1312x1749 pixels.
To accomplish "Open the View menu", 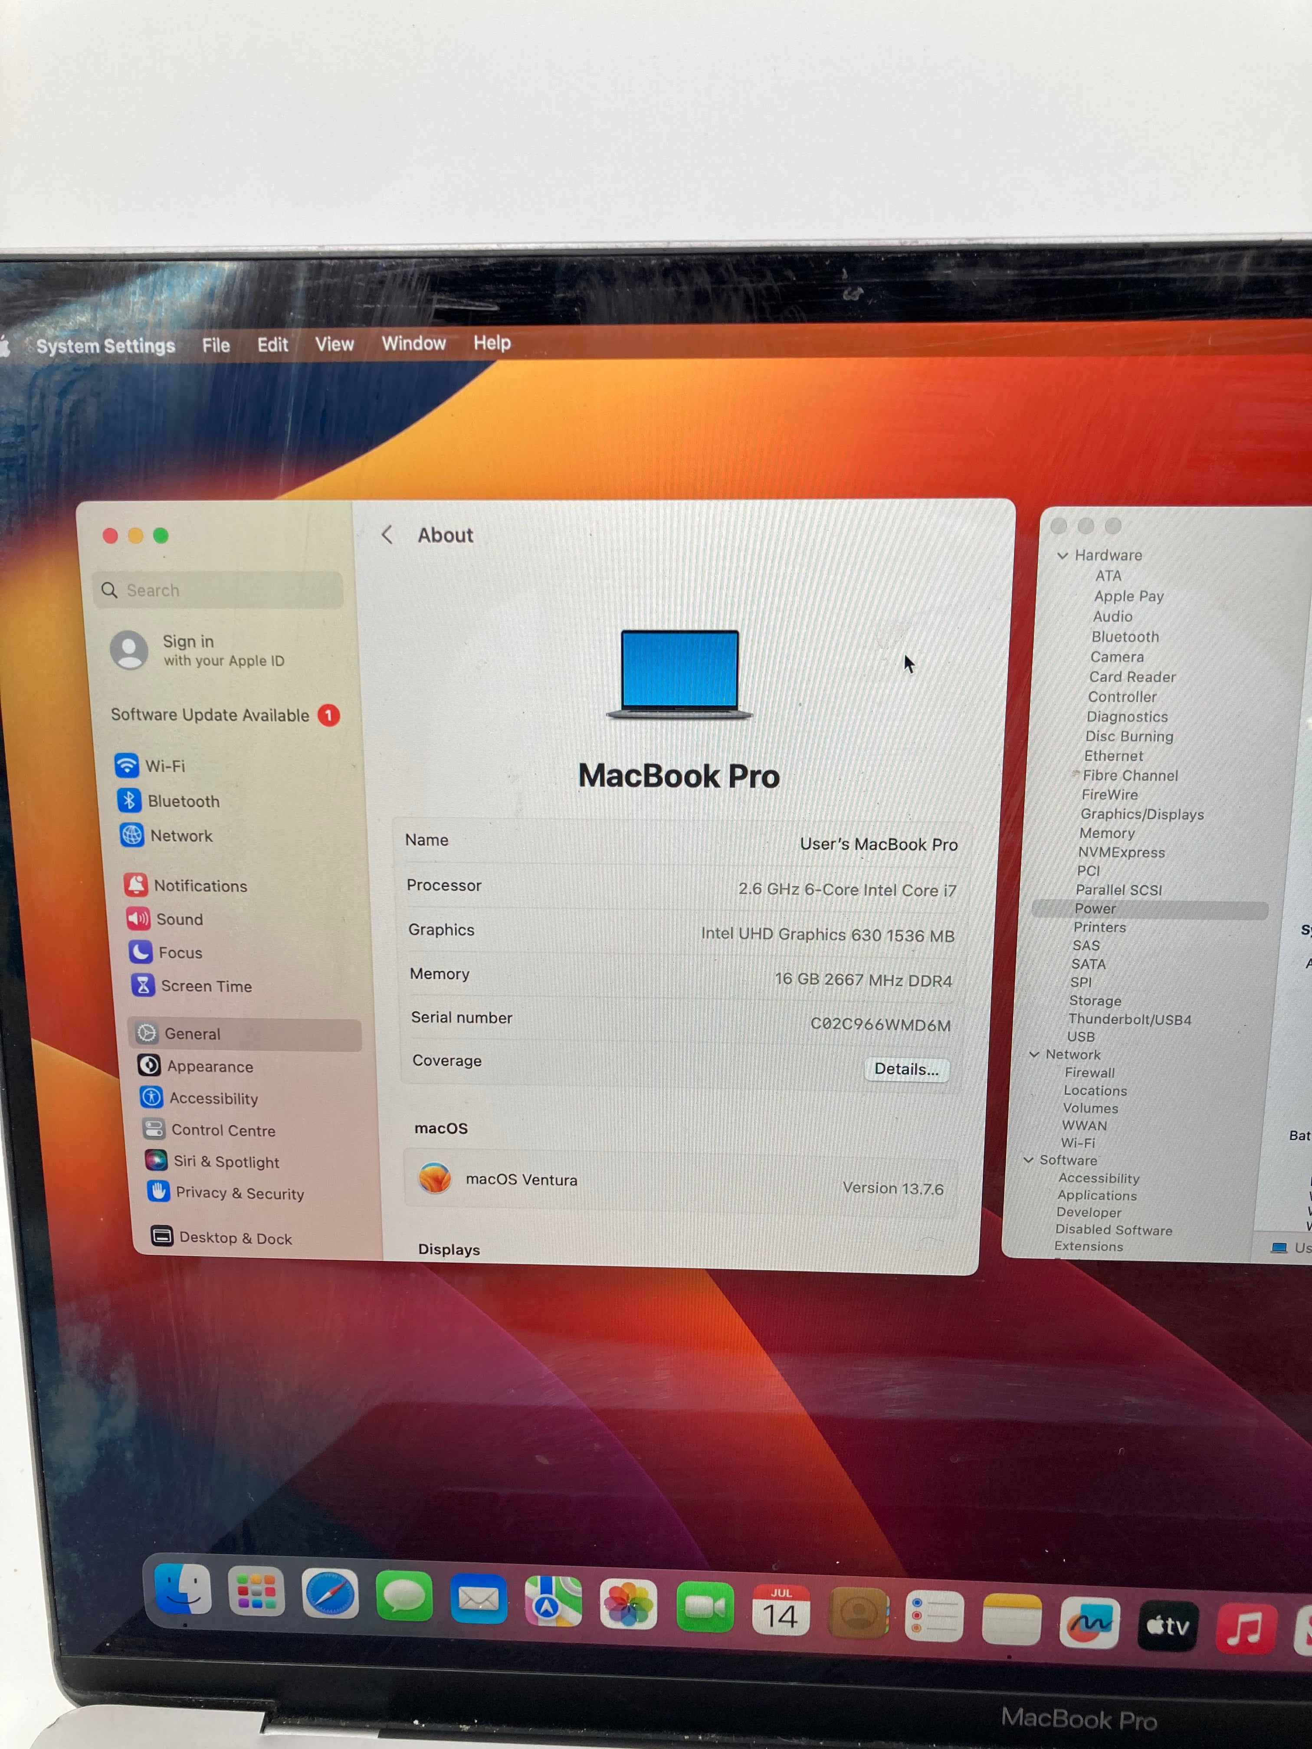I will pyautogui.click(x=335, y=344).
